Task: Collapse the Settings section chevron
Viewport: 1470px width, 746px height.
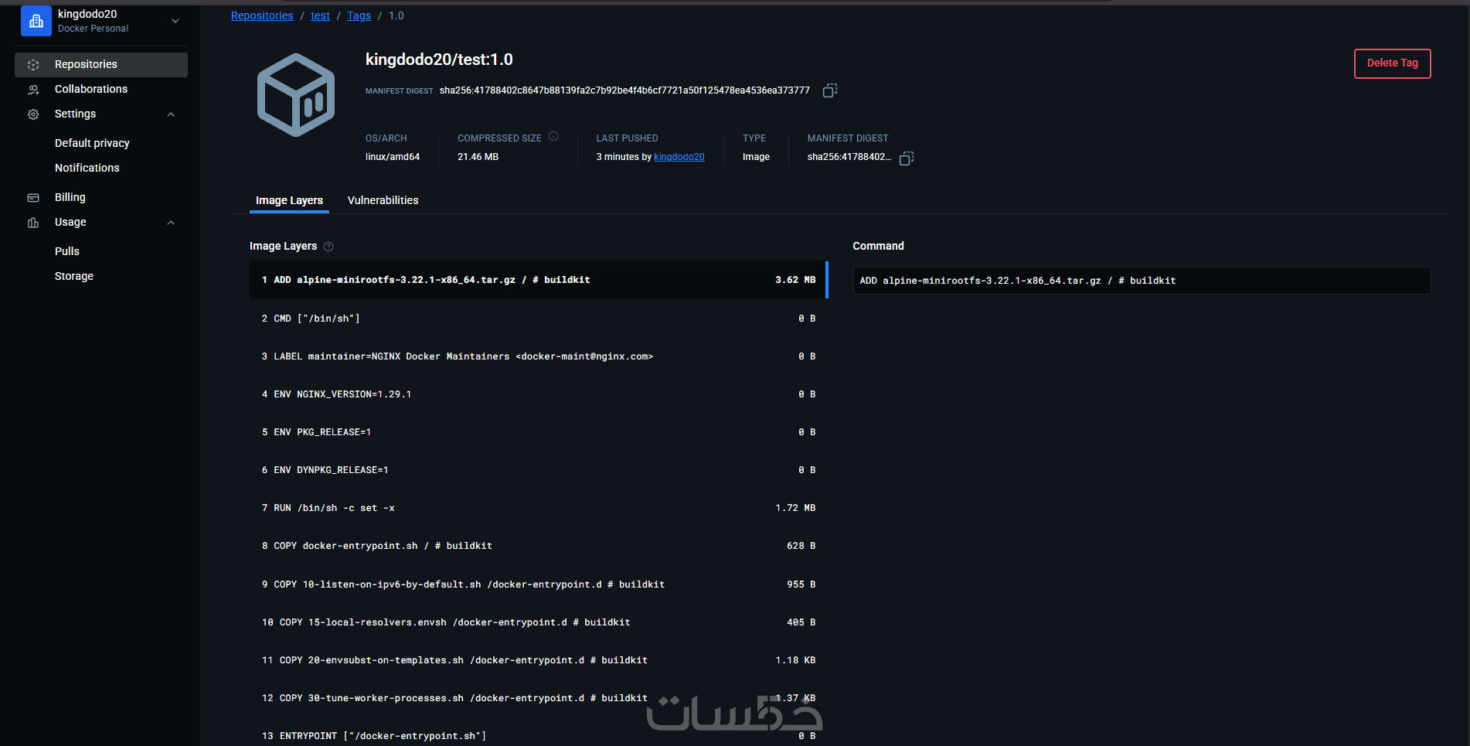Action: click(x=171, y=114)
